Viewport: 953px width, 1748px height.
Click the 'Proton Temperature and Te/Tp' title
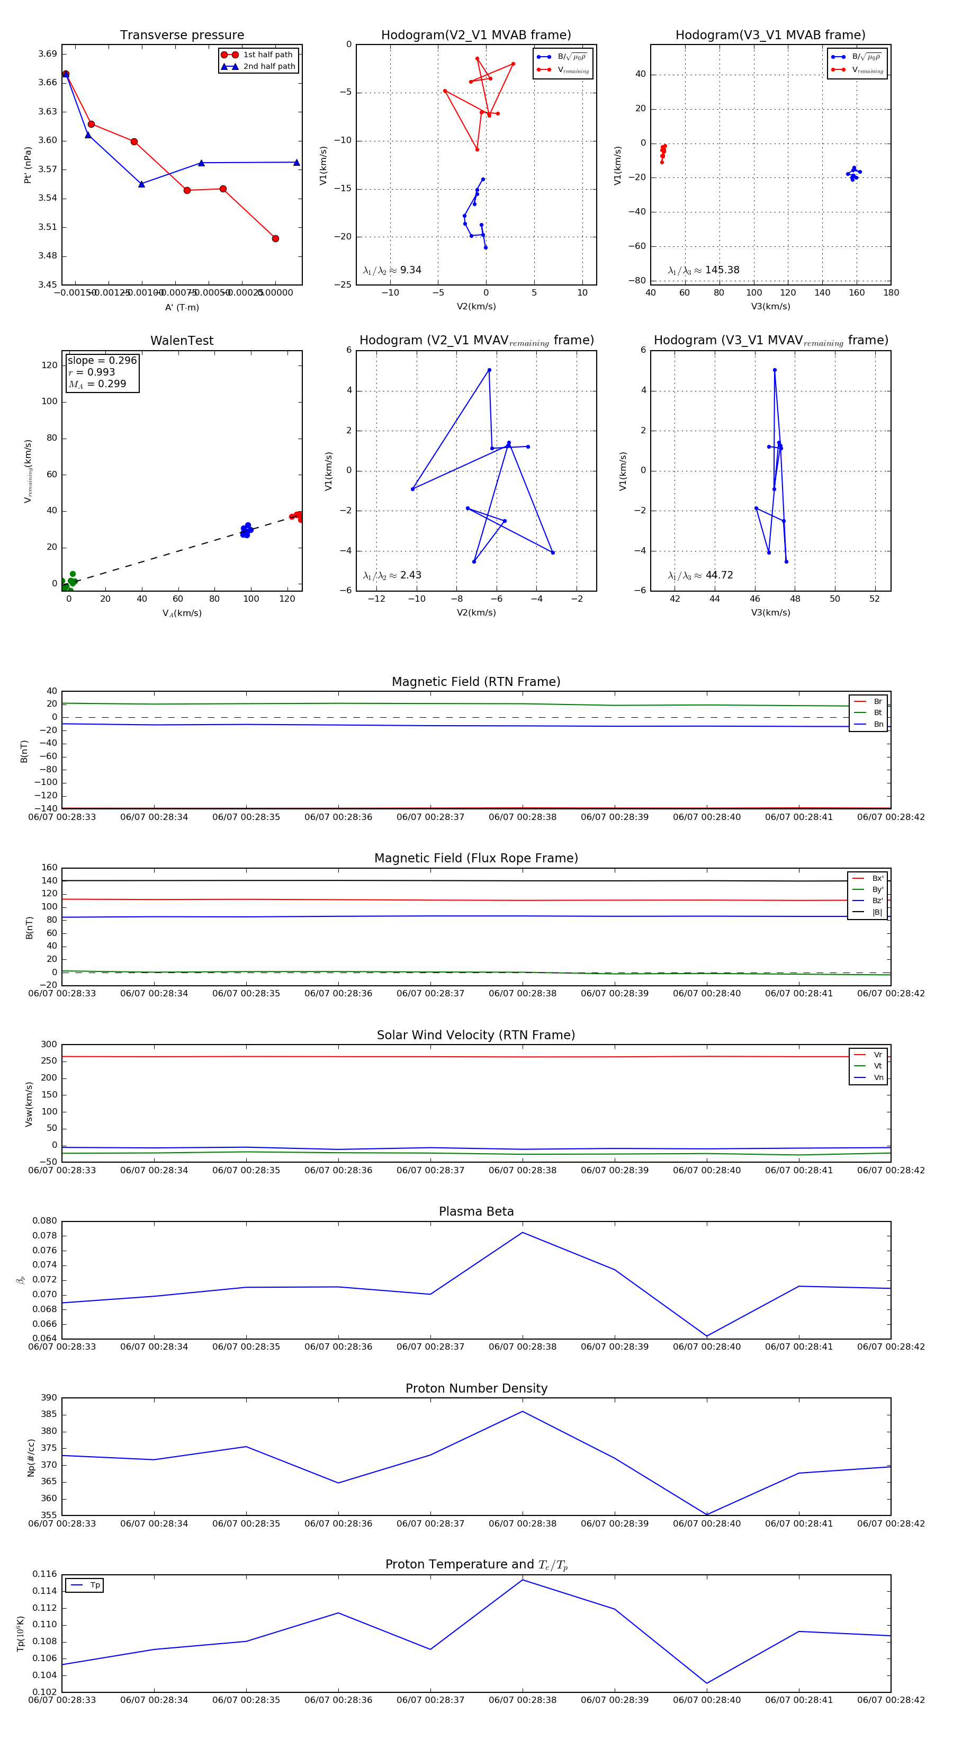pos(476,1565)
